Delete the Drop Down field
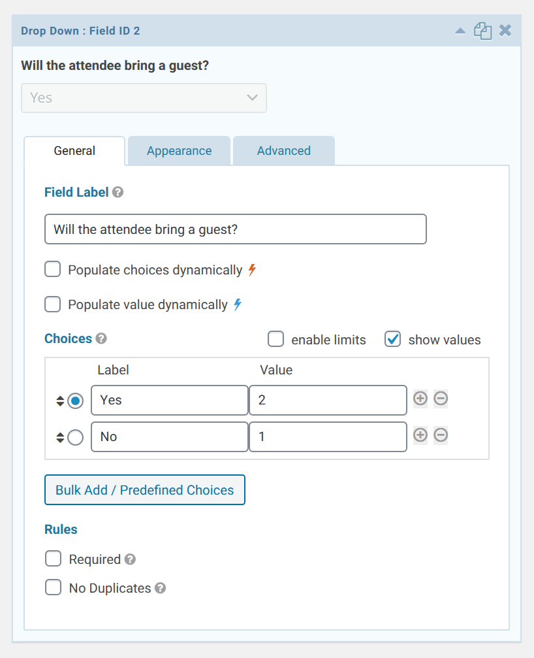 [505, 30]
